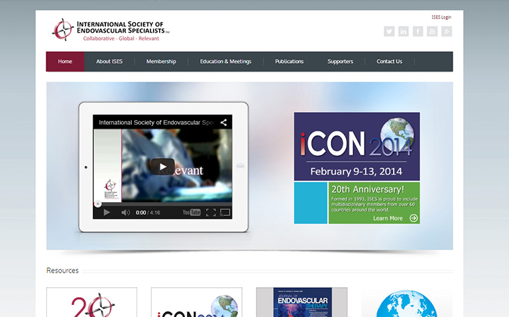Open the Google Plus social icon
Viewport: 509px width, 317px height.
click(447, 32)
